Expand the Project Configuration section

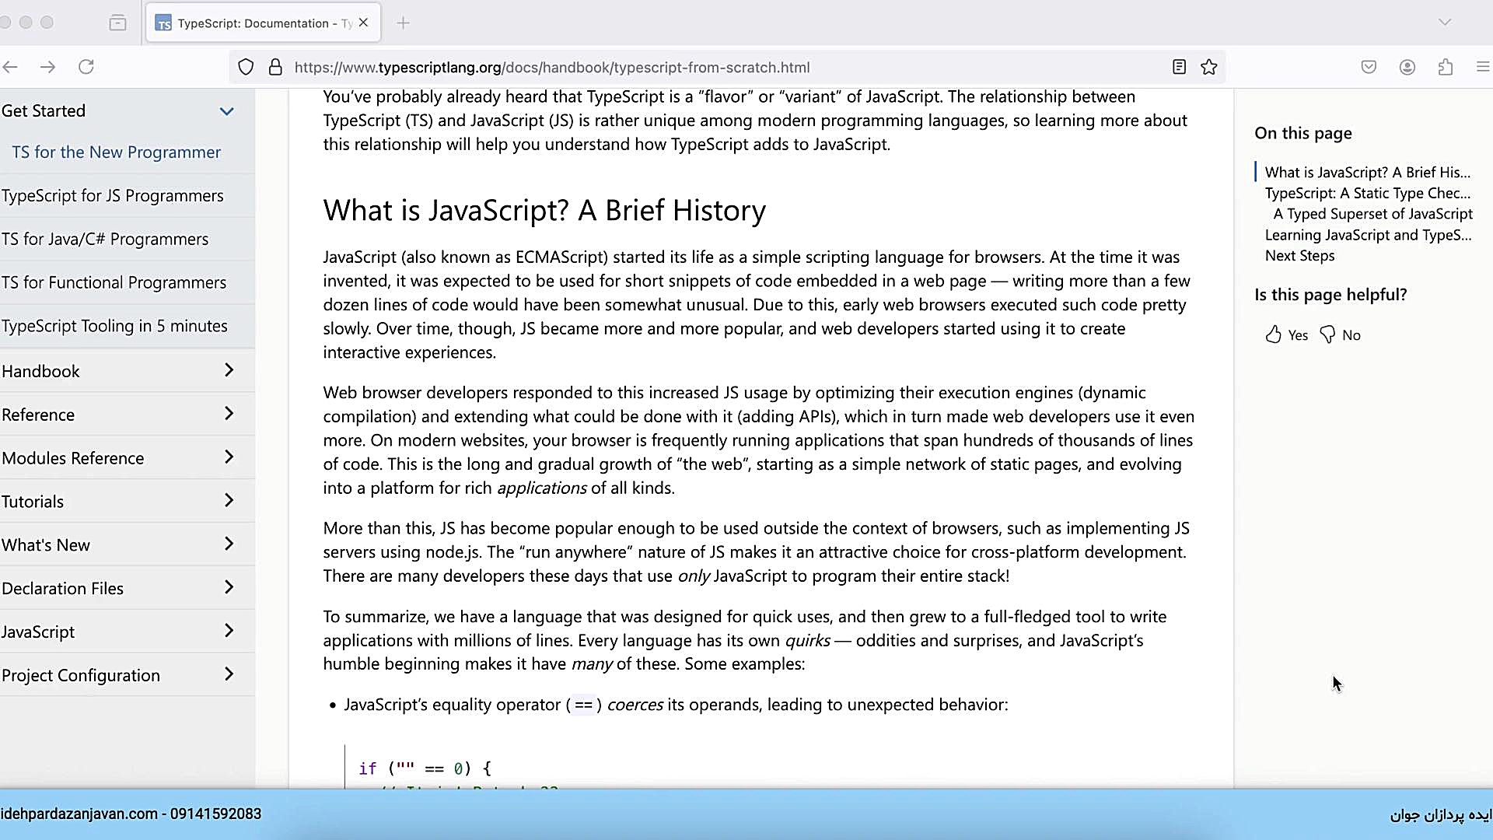[128, 675]
